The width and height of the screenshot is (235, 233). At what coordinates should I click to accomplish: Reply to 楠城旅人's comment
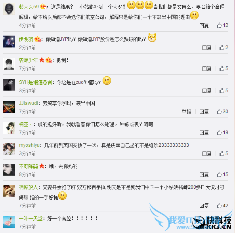point(204,206)
